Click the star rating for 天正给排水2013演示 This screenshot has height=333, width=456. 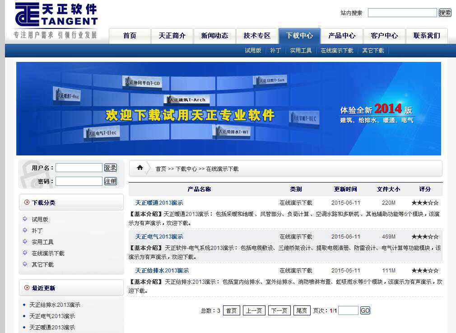(x=425, y=270)
